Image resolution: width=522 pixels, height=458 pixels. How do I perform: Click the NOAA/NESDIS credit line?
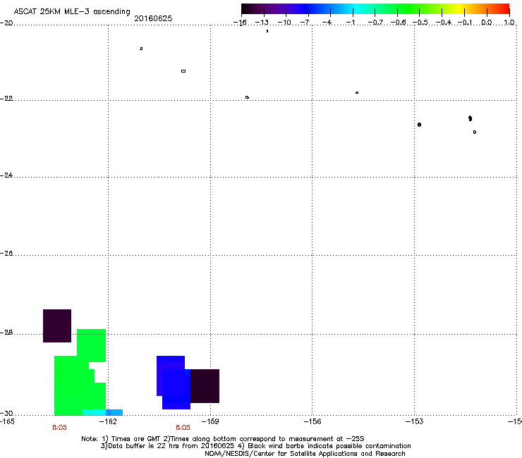point(305,454)
